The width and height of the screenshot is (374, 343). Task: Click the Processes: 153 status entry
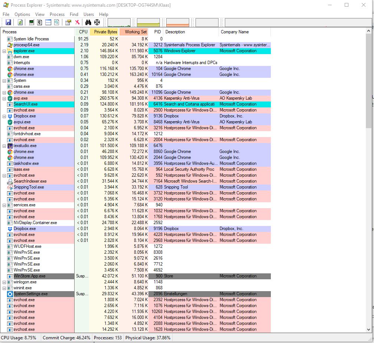[108, 338]
